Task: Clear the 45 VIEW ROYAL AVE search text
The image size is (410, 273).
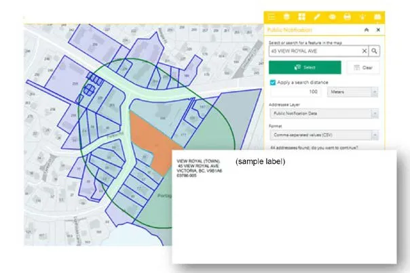Action: tap(364, 51)
